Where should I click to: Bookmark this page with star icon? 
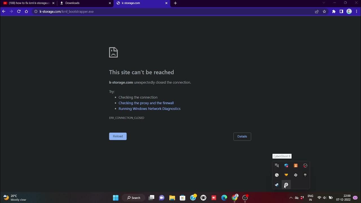(x=324, y=12)
